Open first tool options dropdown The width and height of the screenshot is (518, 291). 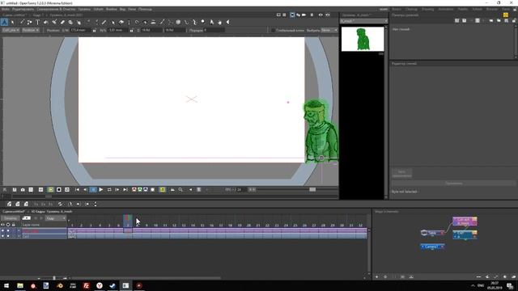click(x=11, y=30)
